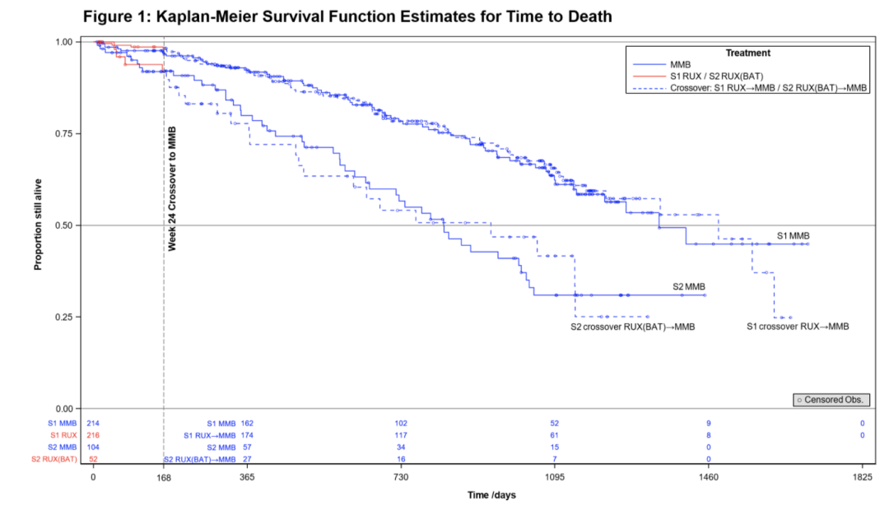
Task: Click the chart title "Figure 1: Kaplan-Meier Survival Function Estimates"
Action: pos(347,16)
